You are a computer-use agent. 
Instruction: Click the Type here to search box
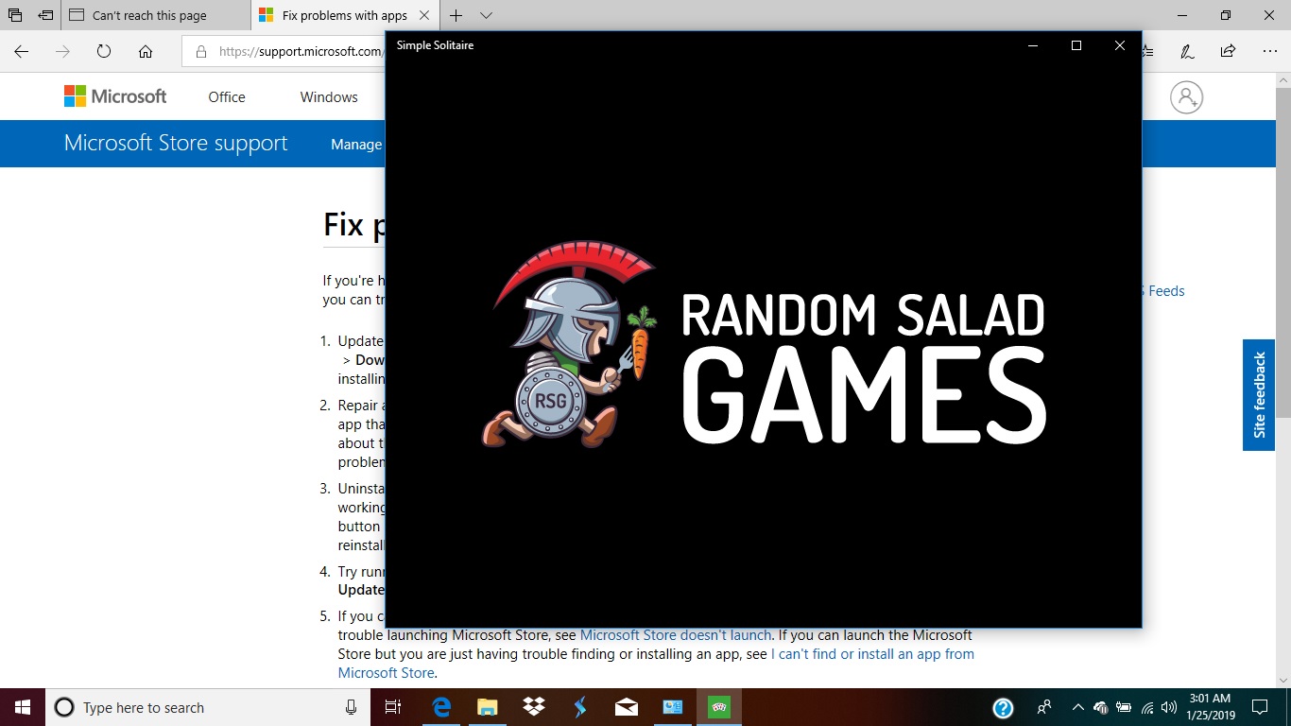pyautogui.click(x=209, y=707)
